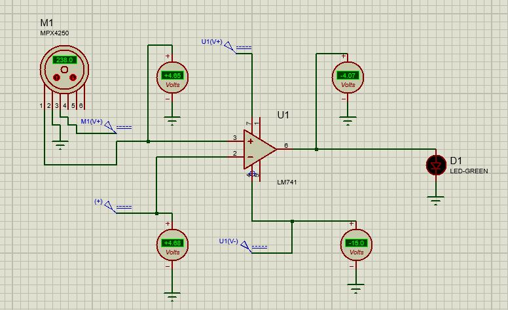Click the U1(V+) voltage probe
The height and width of the screenshot is (310, 508).
pyautogui.click(x=230, y=47)
